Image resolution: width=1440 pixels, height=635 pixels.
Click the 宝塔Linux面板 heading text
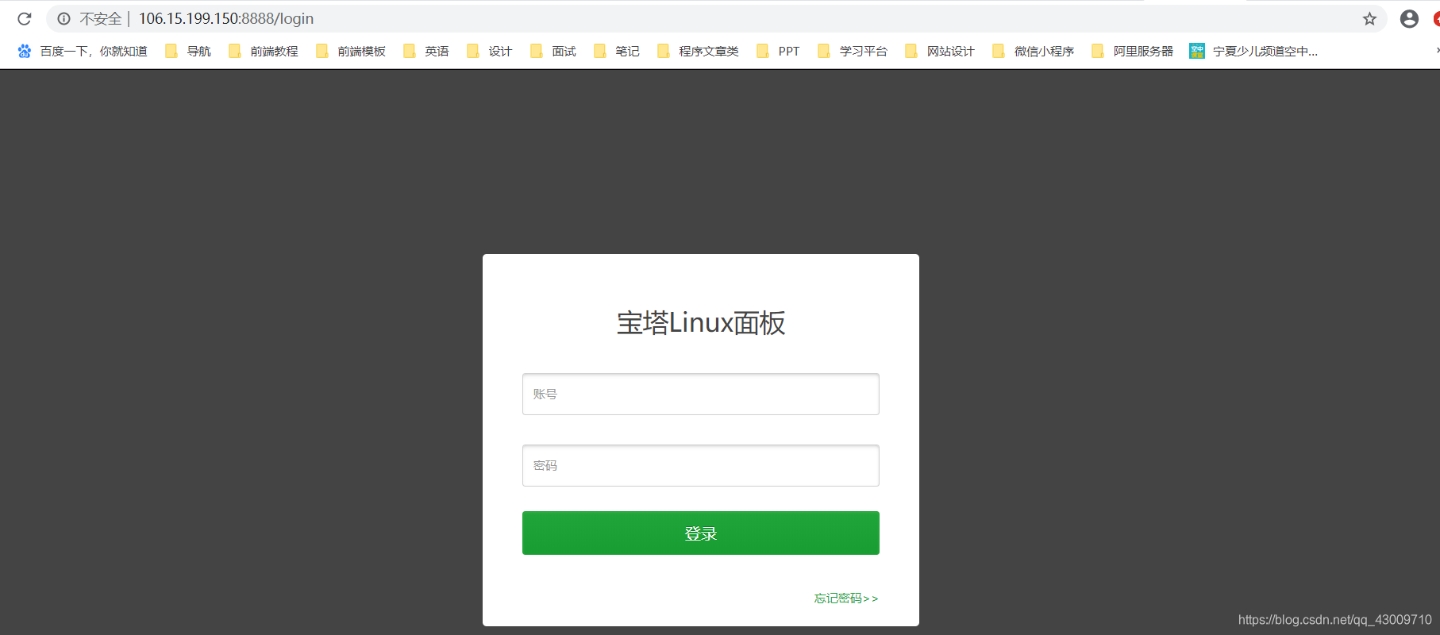coord(701,323)
